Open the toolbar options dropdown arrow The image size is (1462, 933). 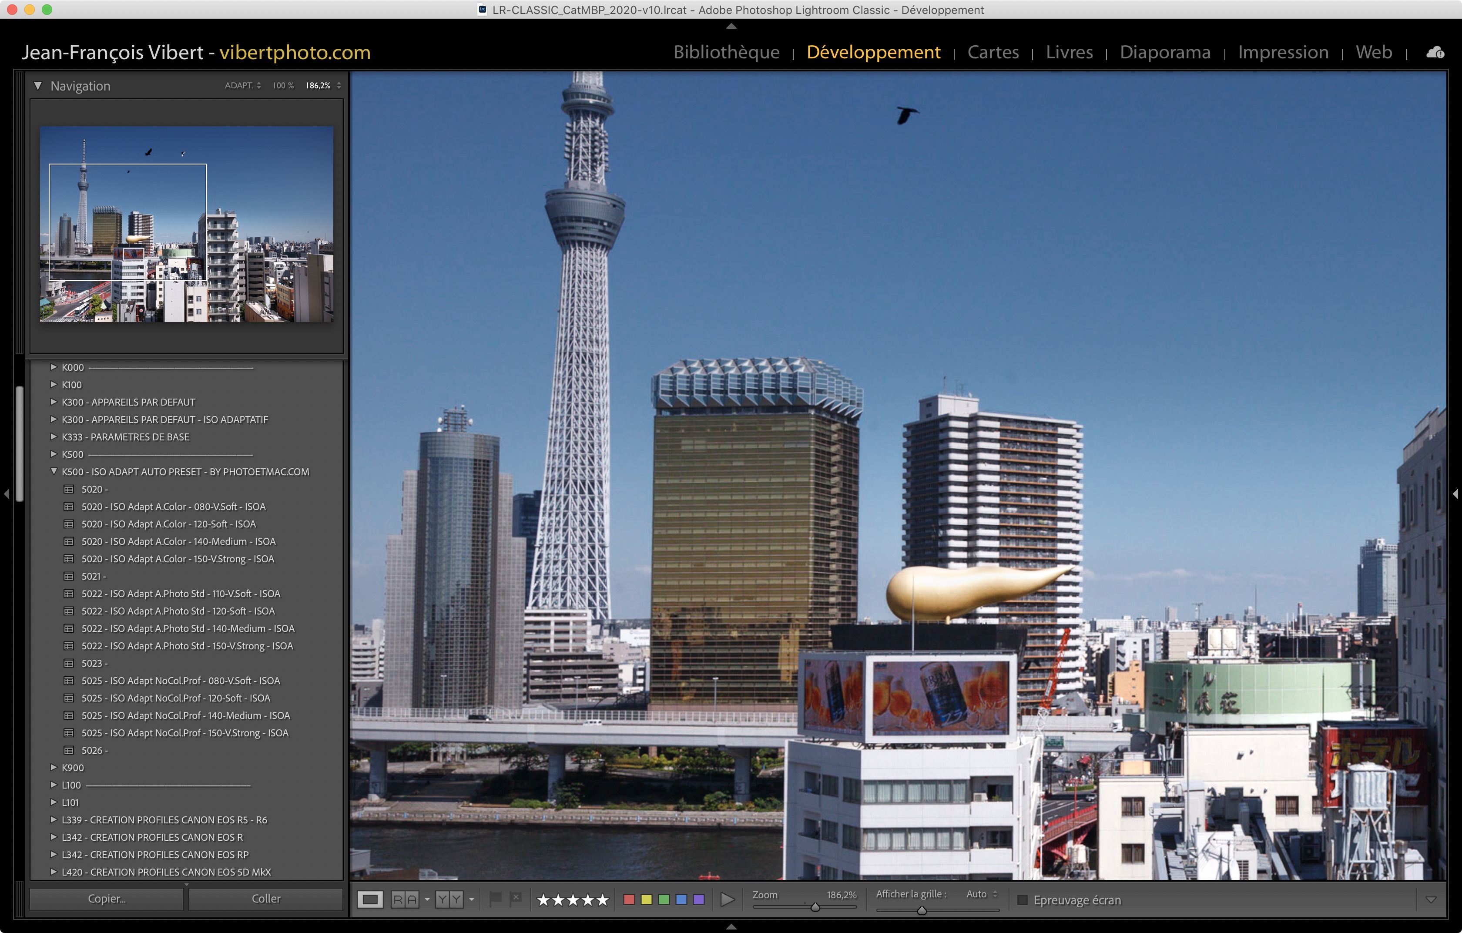click(1430, 899)
